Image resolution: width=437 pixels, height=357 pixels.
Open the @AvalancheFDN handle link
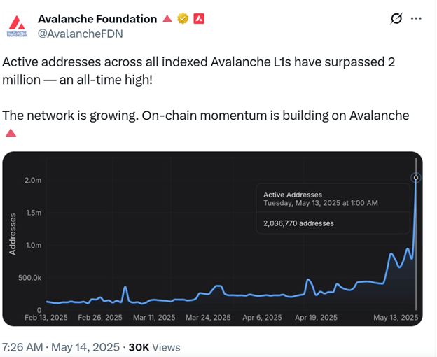tap(81, 34)
